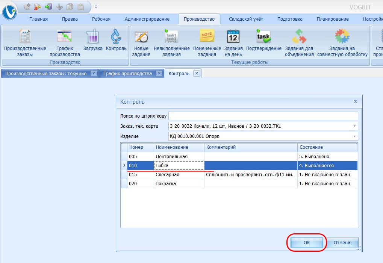Open the quick access toolbar customize arrow
The height and width of the screenshot is (263, 383).
click(96, 7)
